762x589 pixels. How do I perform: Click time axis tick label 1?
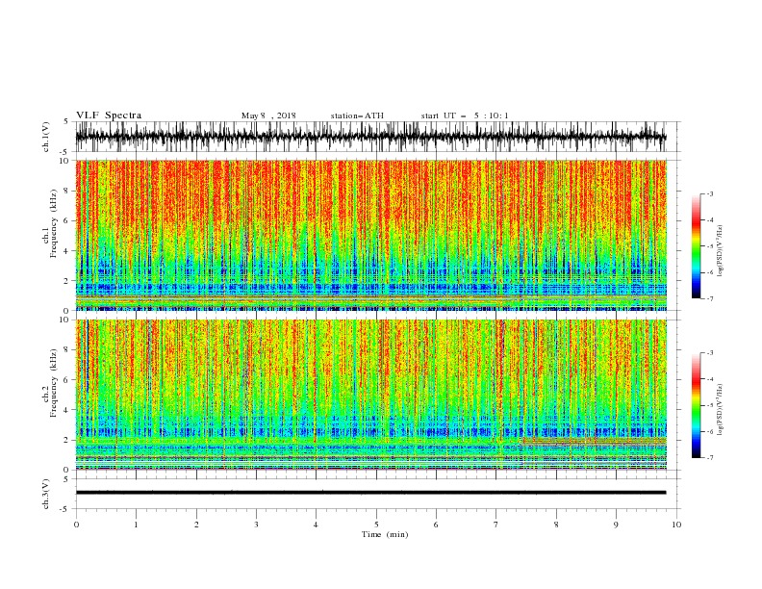coord(136,525)
